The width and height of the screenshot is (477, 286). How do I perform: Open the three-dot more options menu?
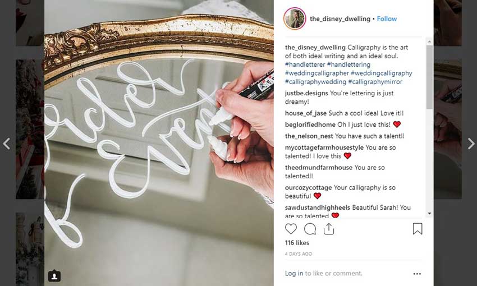point(417,274)
